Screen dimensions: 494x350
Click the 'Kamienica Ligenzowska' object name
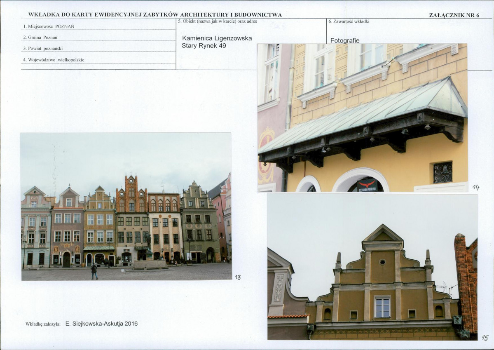tap(217, 38)
